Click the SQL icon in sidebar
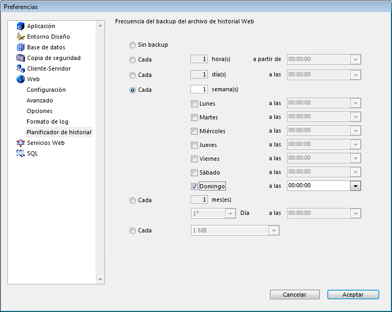This screenshot has height=312, width=392. (21, 153)
